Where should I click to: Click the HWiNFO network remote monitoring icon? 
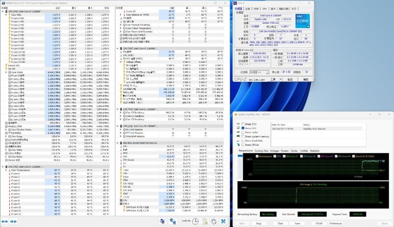click(x=173, y=222)
